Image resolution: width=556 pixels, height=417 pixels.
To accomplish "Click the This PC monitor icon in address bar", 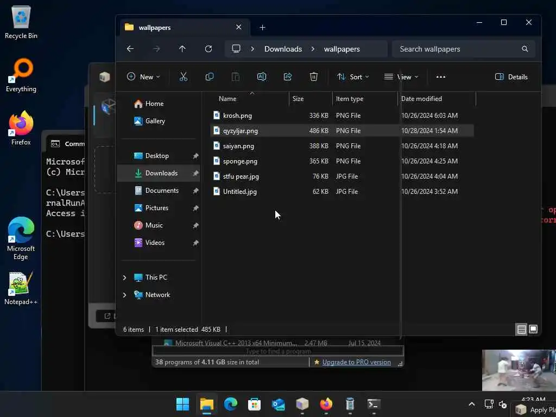I will coord(236,48).
